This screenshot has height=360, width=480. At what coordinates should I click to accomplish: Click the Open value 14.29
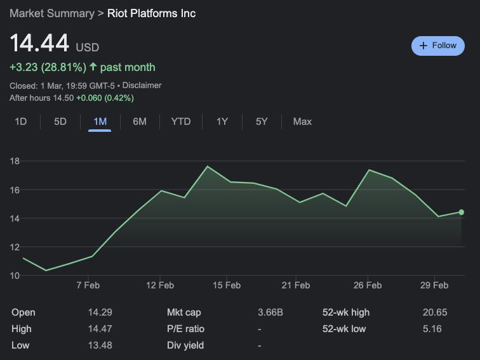[x=100, y=312]
